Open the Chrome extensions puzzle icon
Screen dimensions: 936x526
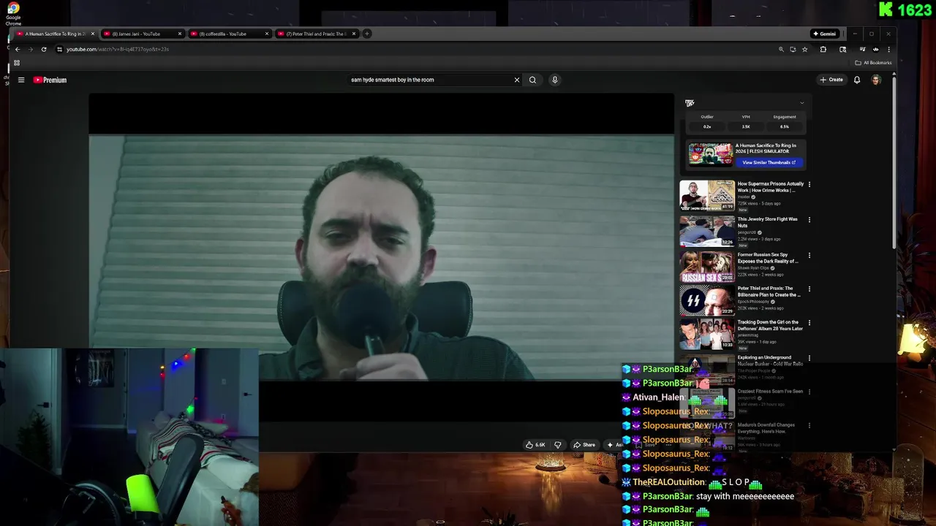click(823, 49)
